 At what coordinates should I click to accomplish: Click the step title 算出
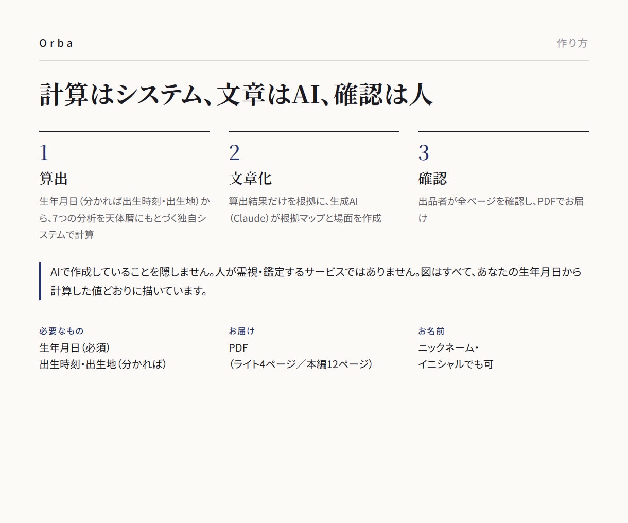(54, 179)
